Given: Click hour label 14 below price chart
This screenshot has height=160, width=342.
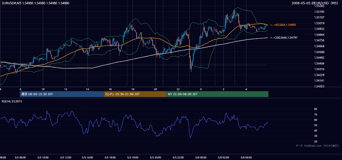Looking at the screenshot, I should click(x=88, y=89).
